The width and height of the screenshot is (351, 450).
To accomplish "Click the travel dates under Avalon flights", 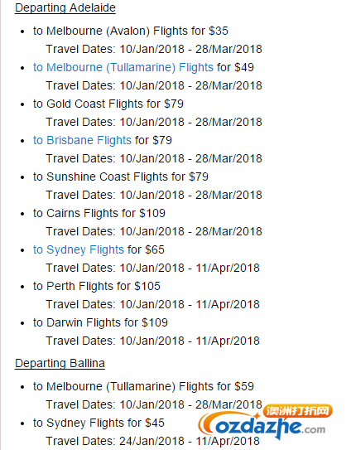I will click(154, 49).
